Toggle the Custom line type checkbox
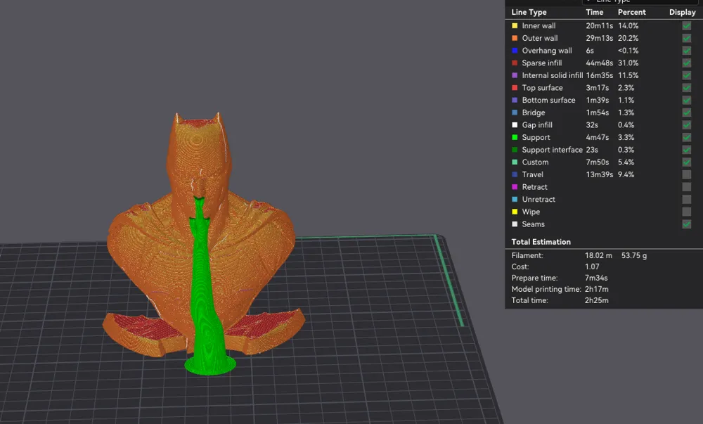The width and height of the screenshot is (703, 424). (686, 162)
